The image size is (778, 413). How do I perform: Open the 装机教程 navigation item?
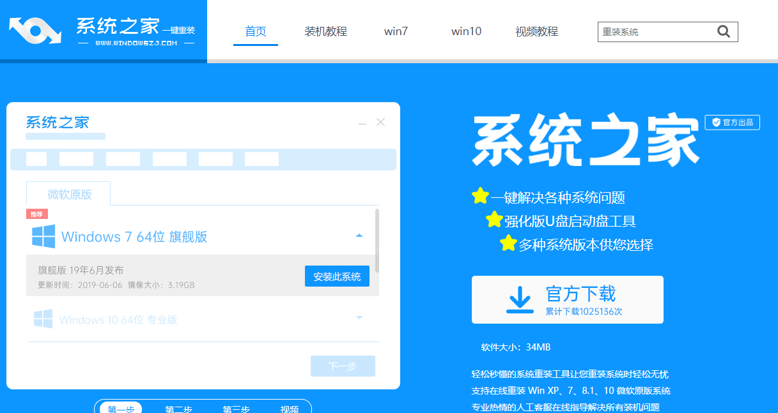tap(325, 31)
